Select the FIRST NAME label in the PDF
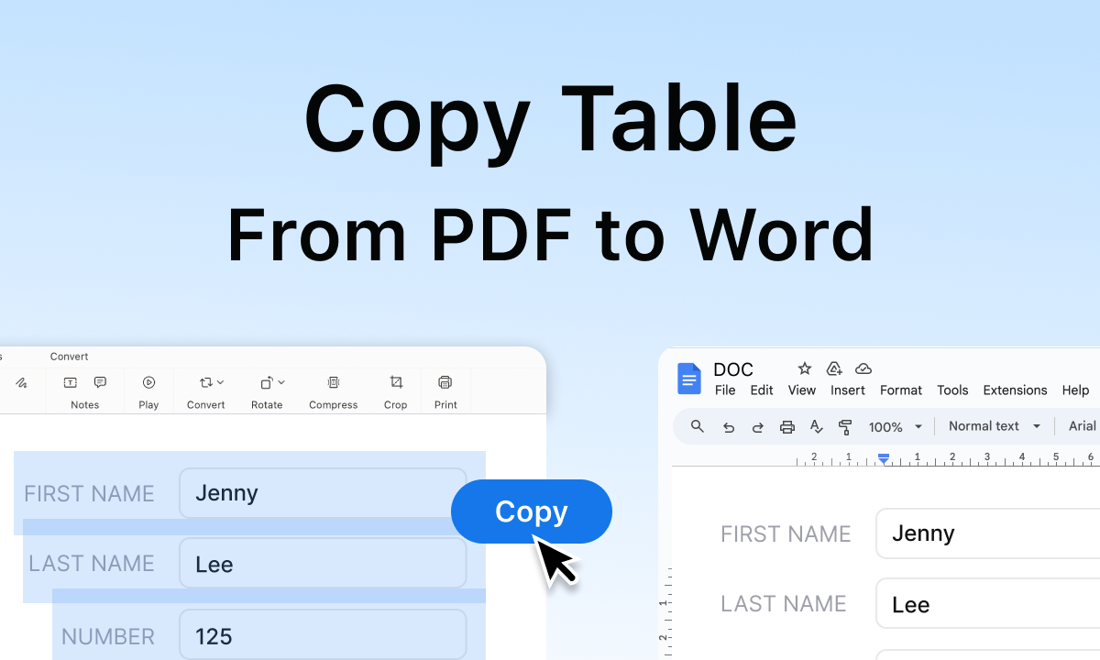Image resolution: width=1100 pixels, height=660 pixels. [x=89, y=494]
